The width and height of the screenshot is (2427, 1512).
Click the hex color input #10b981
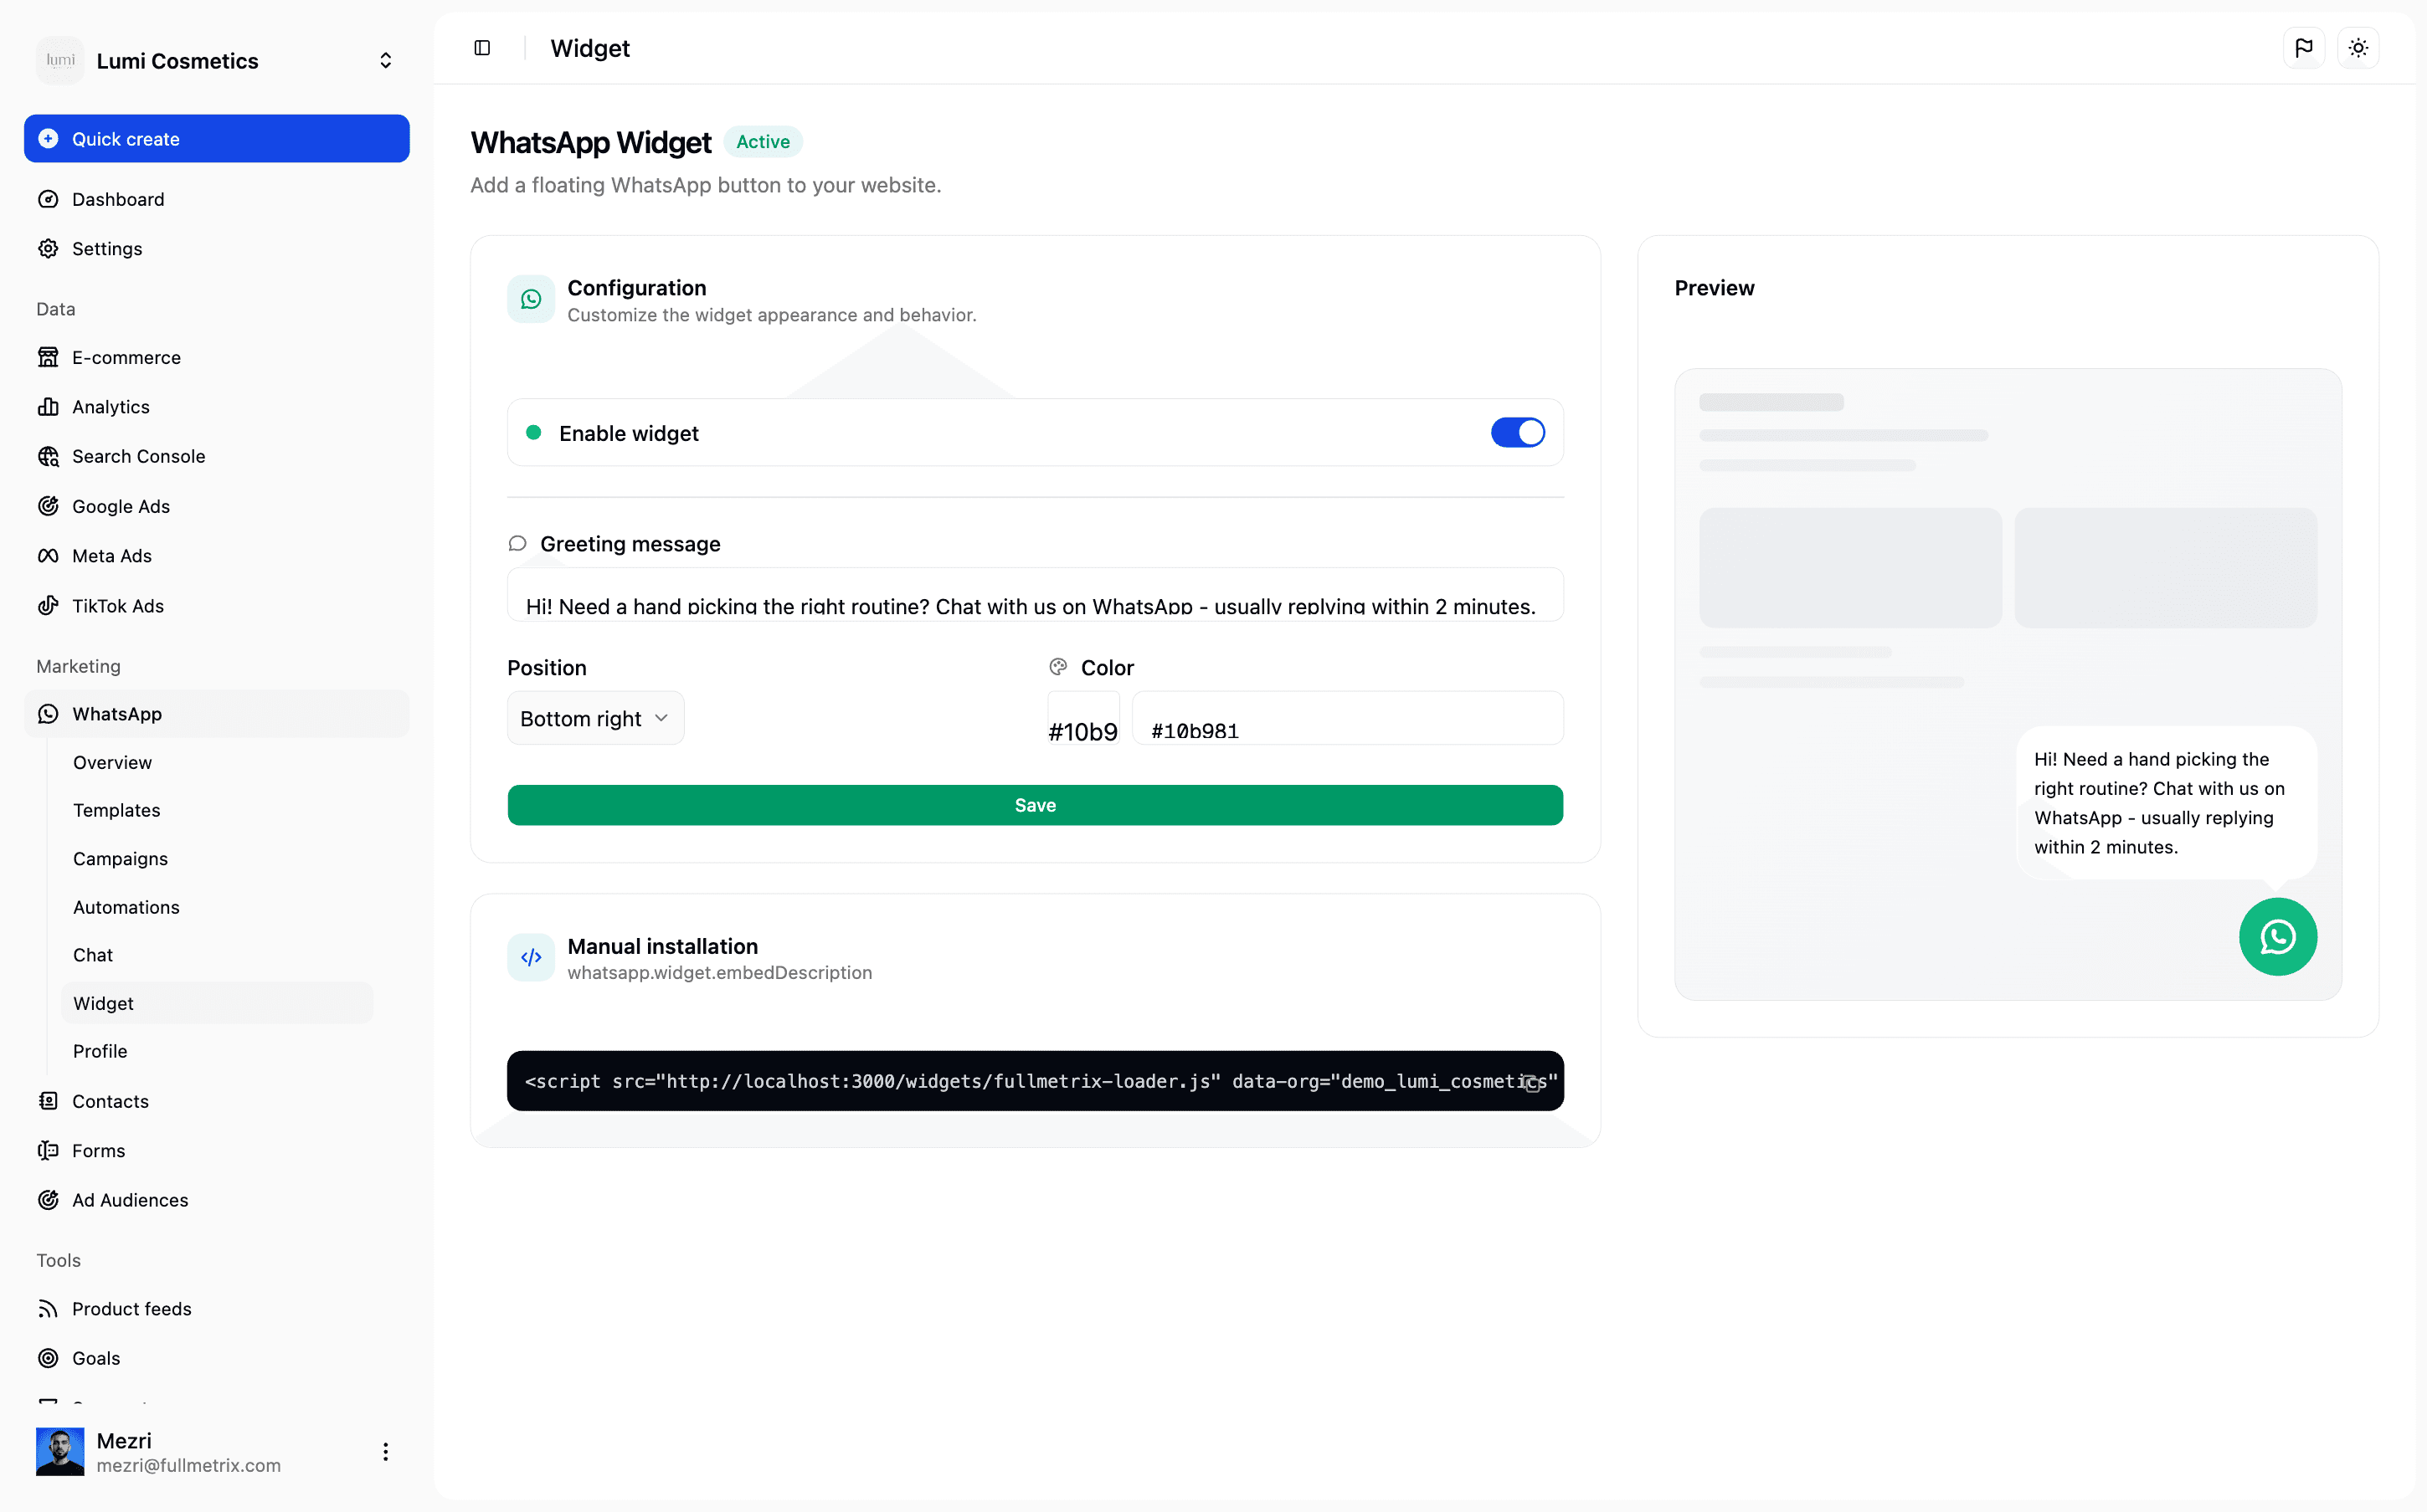1348,718
